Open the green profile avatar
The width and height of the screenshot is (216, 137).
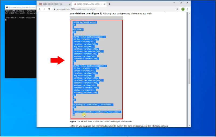pos(183,9)
